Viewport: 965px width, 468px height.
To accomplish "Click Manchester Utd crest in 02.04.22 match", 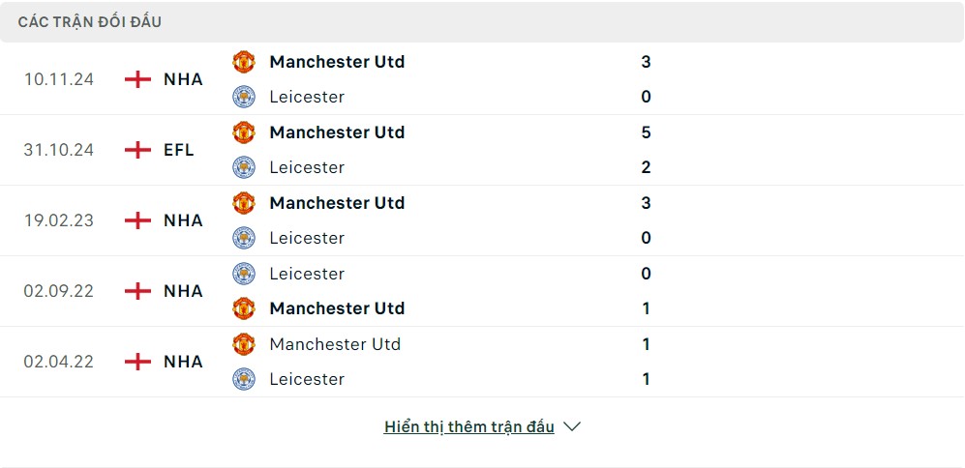I will [x=244, y=344].
